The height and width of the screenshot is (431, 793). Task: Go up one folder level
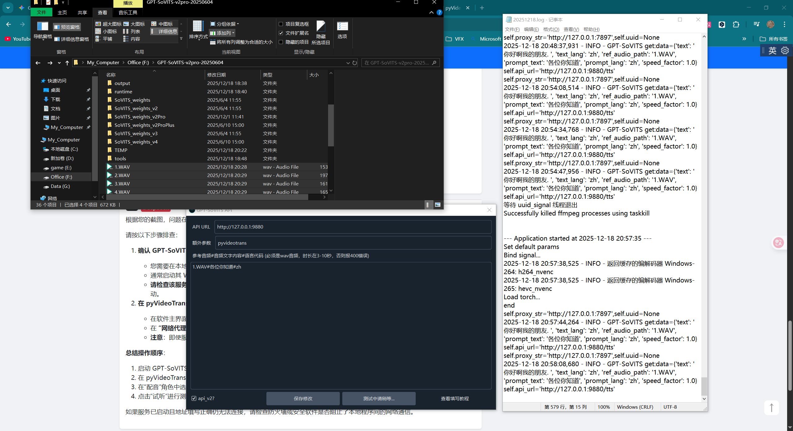point(67,63)
